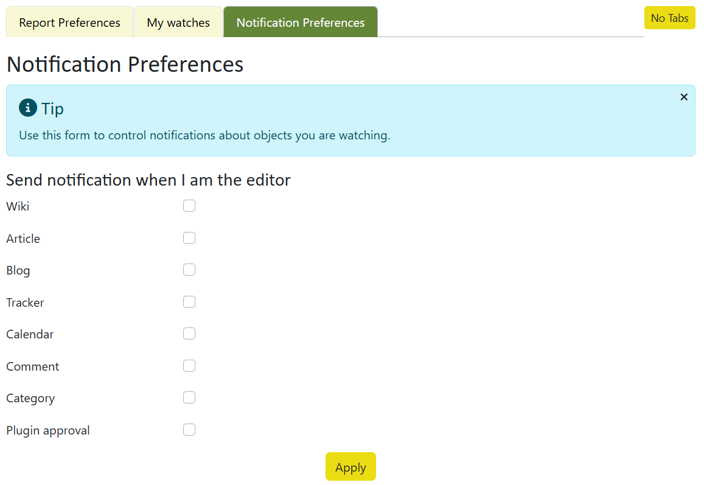Toggle the Tracker notification checkbox
Image resolution: width=704 pixels, height=485 pixels.
tap(189, 302)
